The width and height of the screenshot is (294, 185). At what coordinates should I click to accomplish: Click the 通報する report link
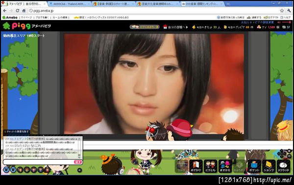(254, 18)
